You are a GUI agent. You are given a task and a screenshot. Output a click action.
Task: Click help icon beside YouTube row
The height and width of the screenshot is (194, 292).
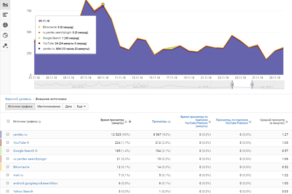28,143
